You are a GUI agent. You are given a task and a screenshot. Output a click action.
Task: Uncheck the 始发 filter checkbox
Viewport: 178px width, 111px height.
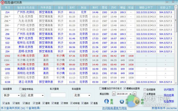(x=14, y=103)
